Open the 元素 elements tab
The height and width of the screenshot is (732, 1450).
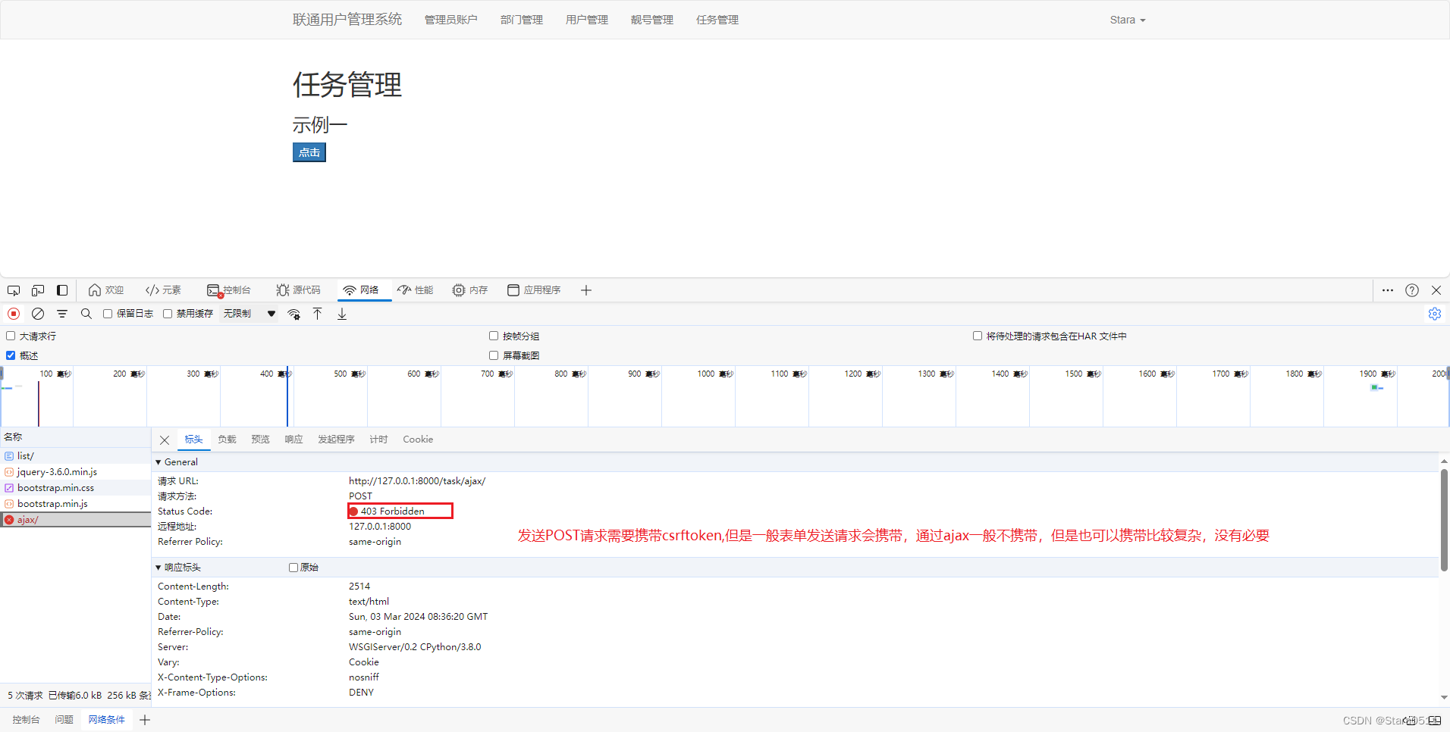point(163,290)
